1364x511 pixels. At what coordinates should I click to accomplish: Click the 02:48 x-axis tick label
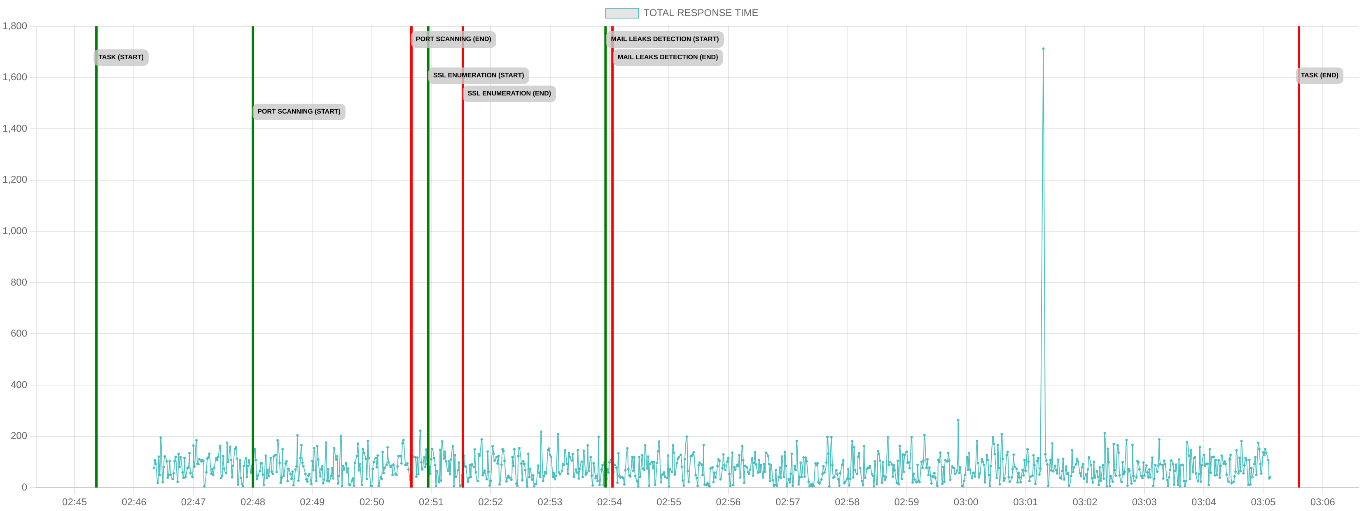[252, 502]
